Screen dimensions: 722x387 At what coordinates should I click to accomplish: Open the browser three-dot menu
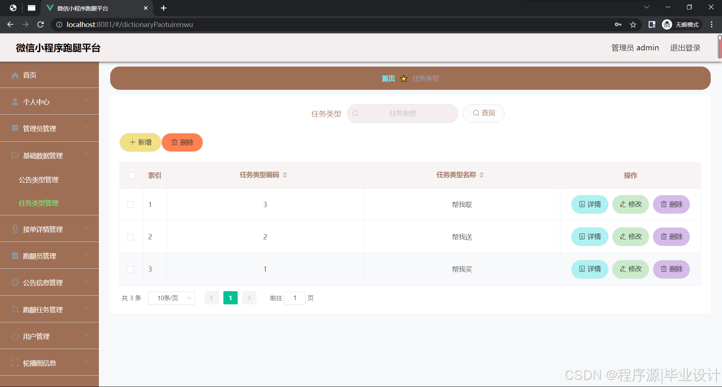click(711, 24)
